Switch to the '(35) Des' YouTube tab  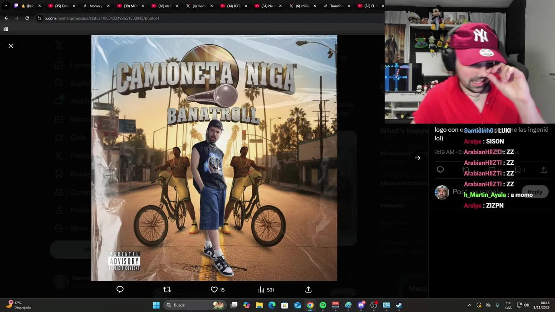(x=62, y=6)
